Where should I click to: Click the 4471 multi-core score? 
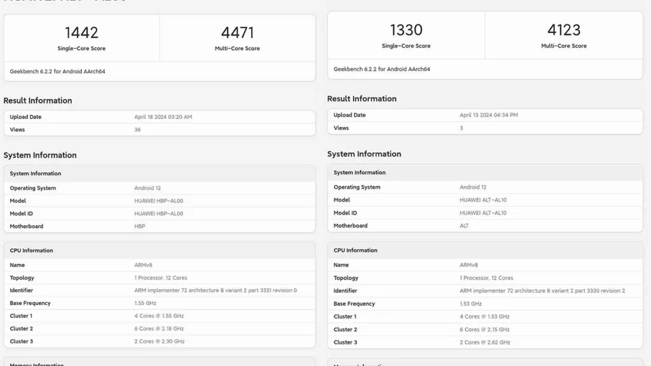point(237,33)
